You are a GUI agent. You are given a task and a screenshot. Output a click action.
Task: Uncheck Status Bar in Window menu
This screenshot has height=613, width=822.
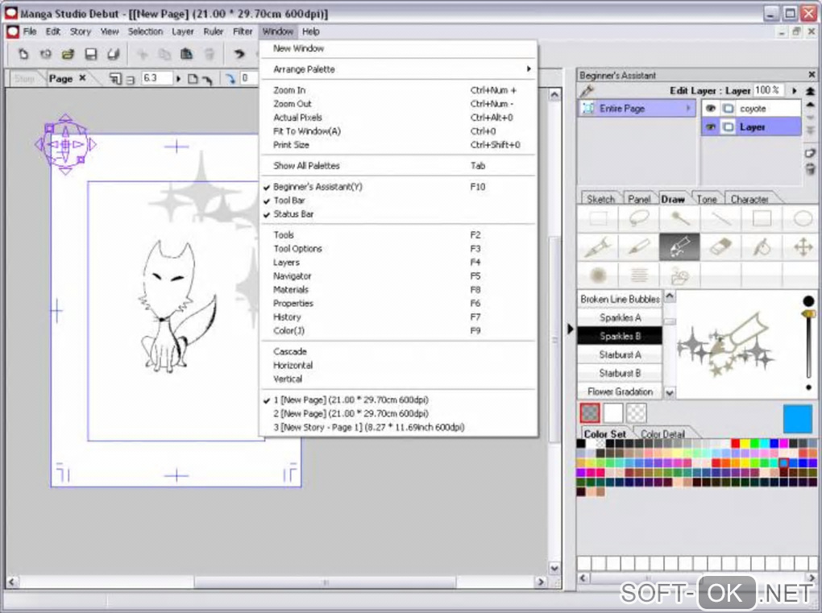[398, 213]
